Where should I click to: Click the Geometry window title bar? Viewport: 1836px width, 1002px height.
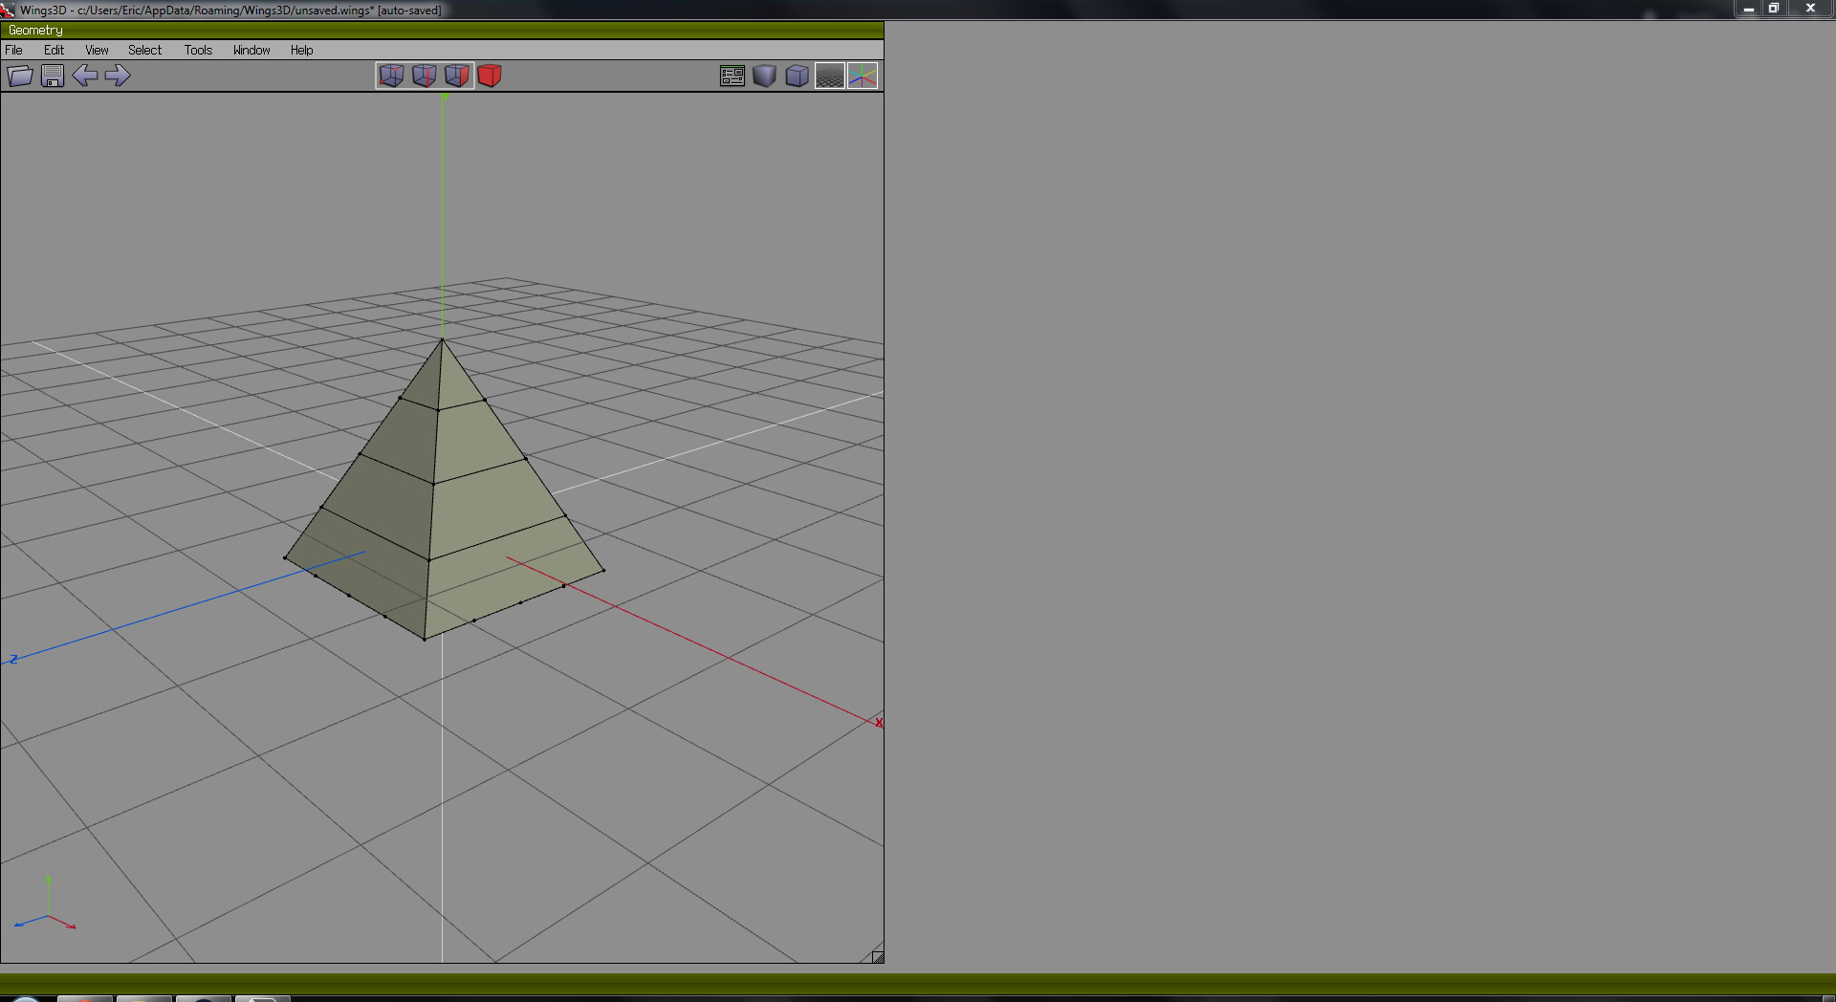point(442,31)
